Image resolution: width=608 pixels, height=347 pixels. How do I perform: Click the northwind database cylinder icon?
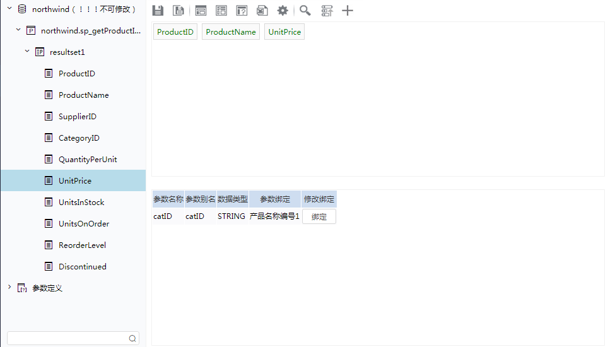coord(23,9)
